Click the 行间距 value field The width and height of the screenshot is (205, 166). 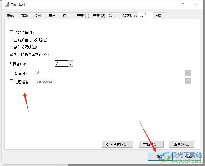click(61, 63)
